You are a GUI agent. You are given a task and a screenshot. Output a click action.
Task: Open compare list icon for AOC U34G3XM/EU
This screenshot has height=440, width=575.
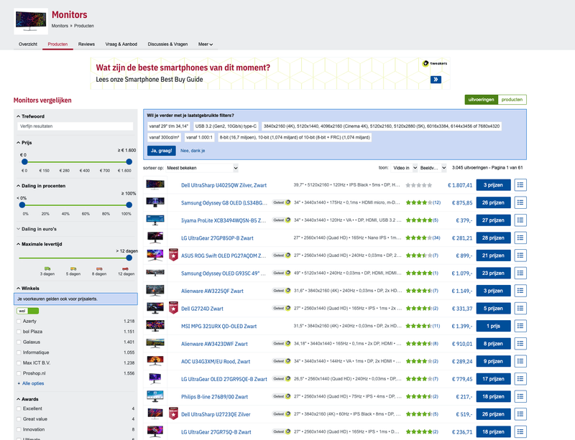[520, 361]
